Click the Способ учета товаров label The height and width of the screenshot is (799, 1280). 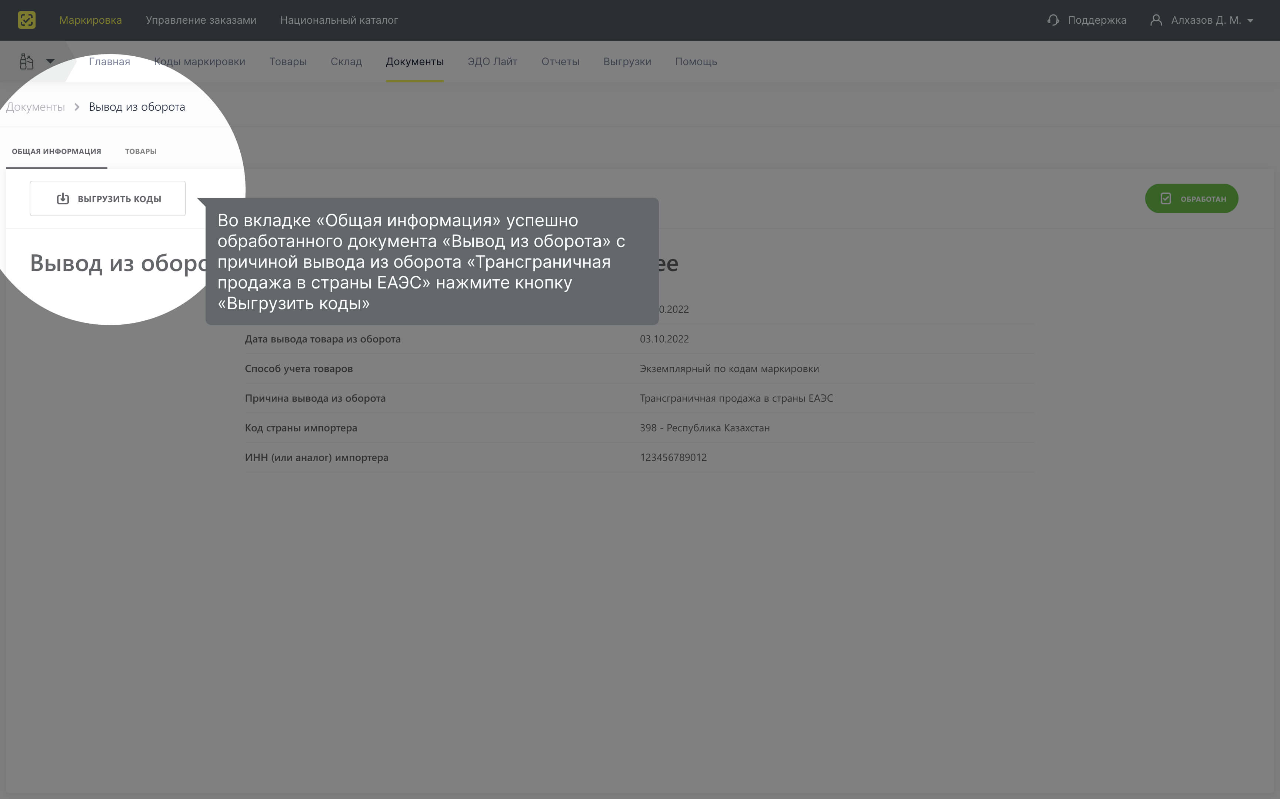coord(299,369)
